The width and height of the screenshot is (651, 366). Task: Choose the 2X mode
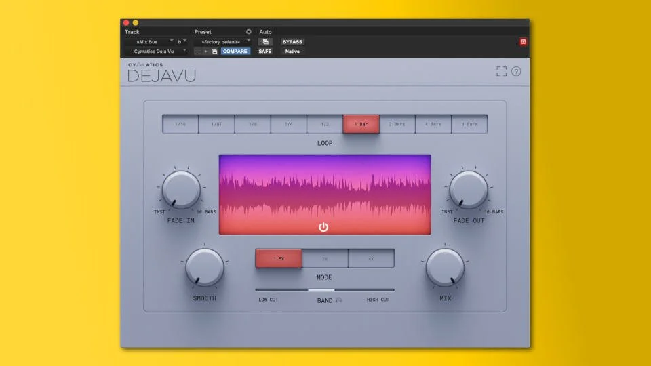[325, 258]
